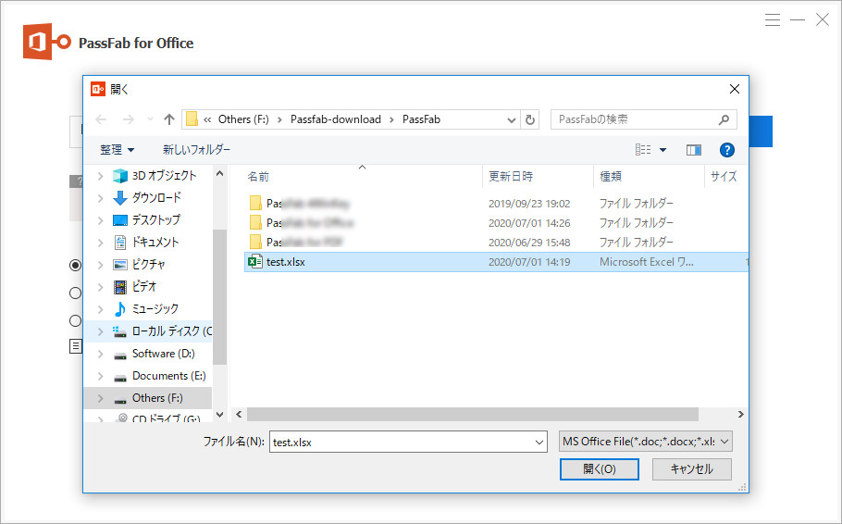
Task: Select the test.xlsx file row
Action: [x=495, y=262]
